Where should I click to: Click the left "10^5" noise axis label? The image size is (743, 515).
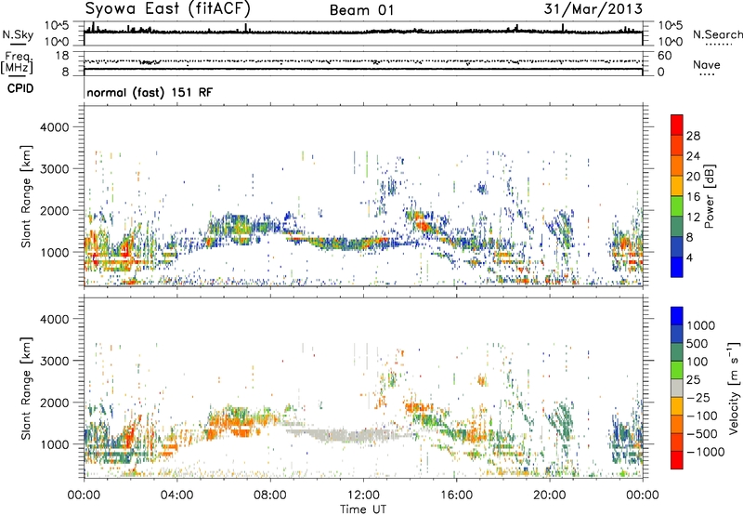(58, 25)
